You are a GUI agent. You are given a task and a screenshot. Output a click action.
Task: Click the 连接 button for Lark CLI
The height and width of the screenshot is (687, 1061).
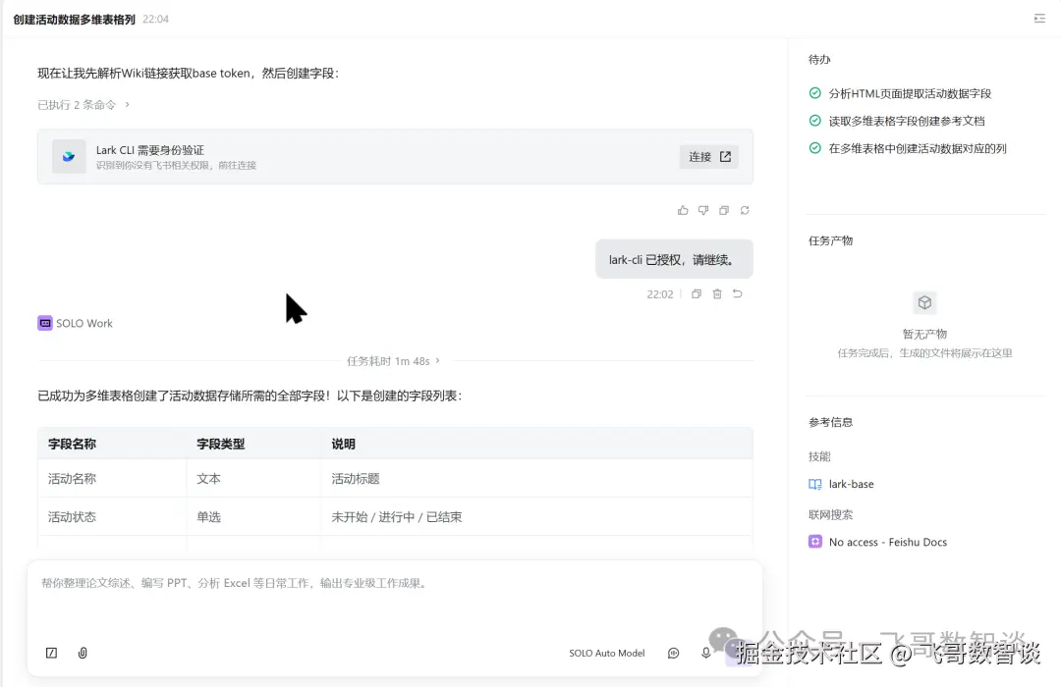(x=709, y=157)
